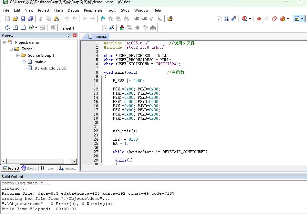The height and width of the screenshot is (214, 307).
Task: Click the Undo toolbar icon
Action: [67, 19]
